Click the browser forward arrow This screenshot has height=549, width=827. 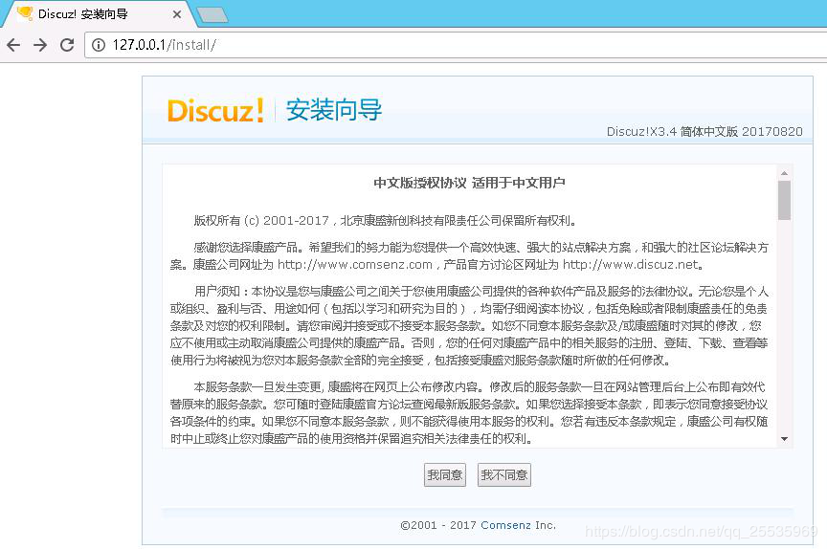point(40,45)
